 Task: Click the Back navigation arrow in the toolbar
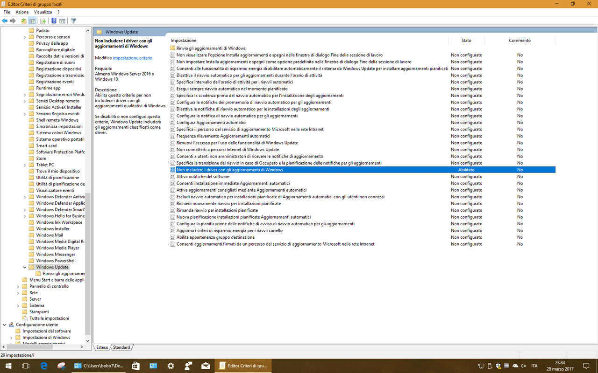4,21
